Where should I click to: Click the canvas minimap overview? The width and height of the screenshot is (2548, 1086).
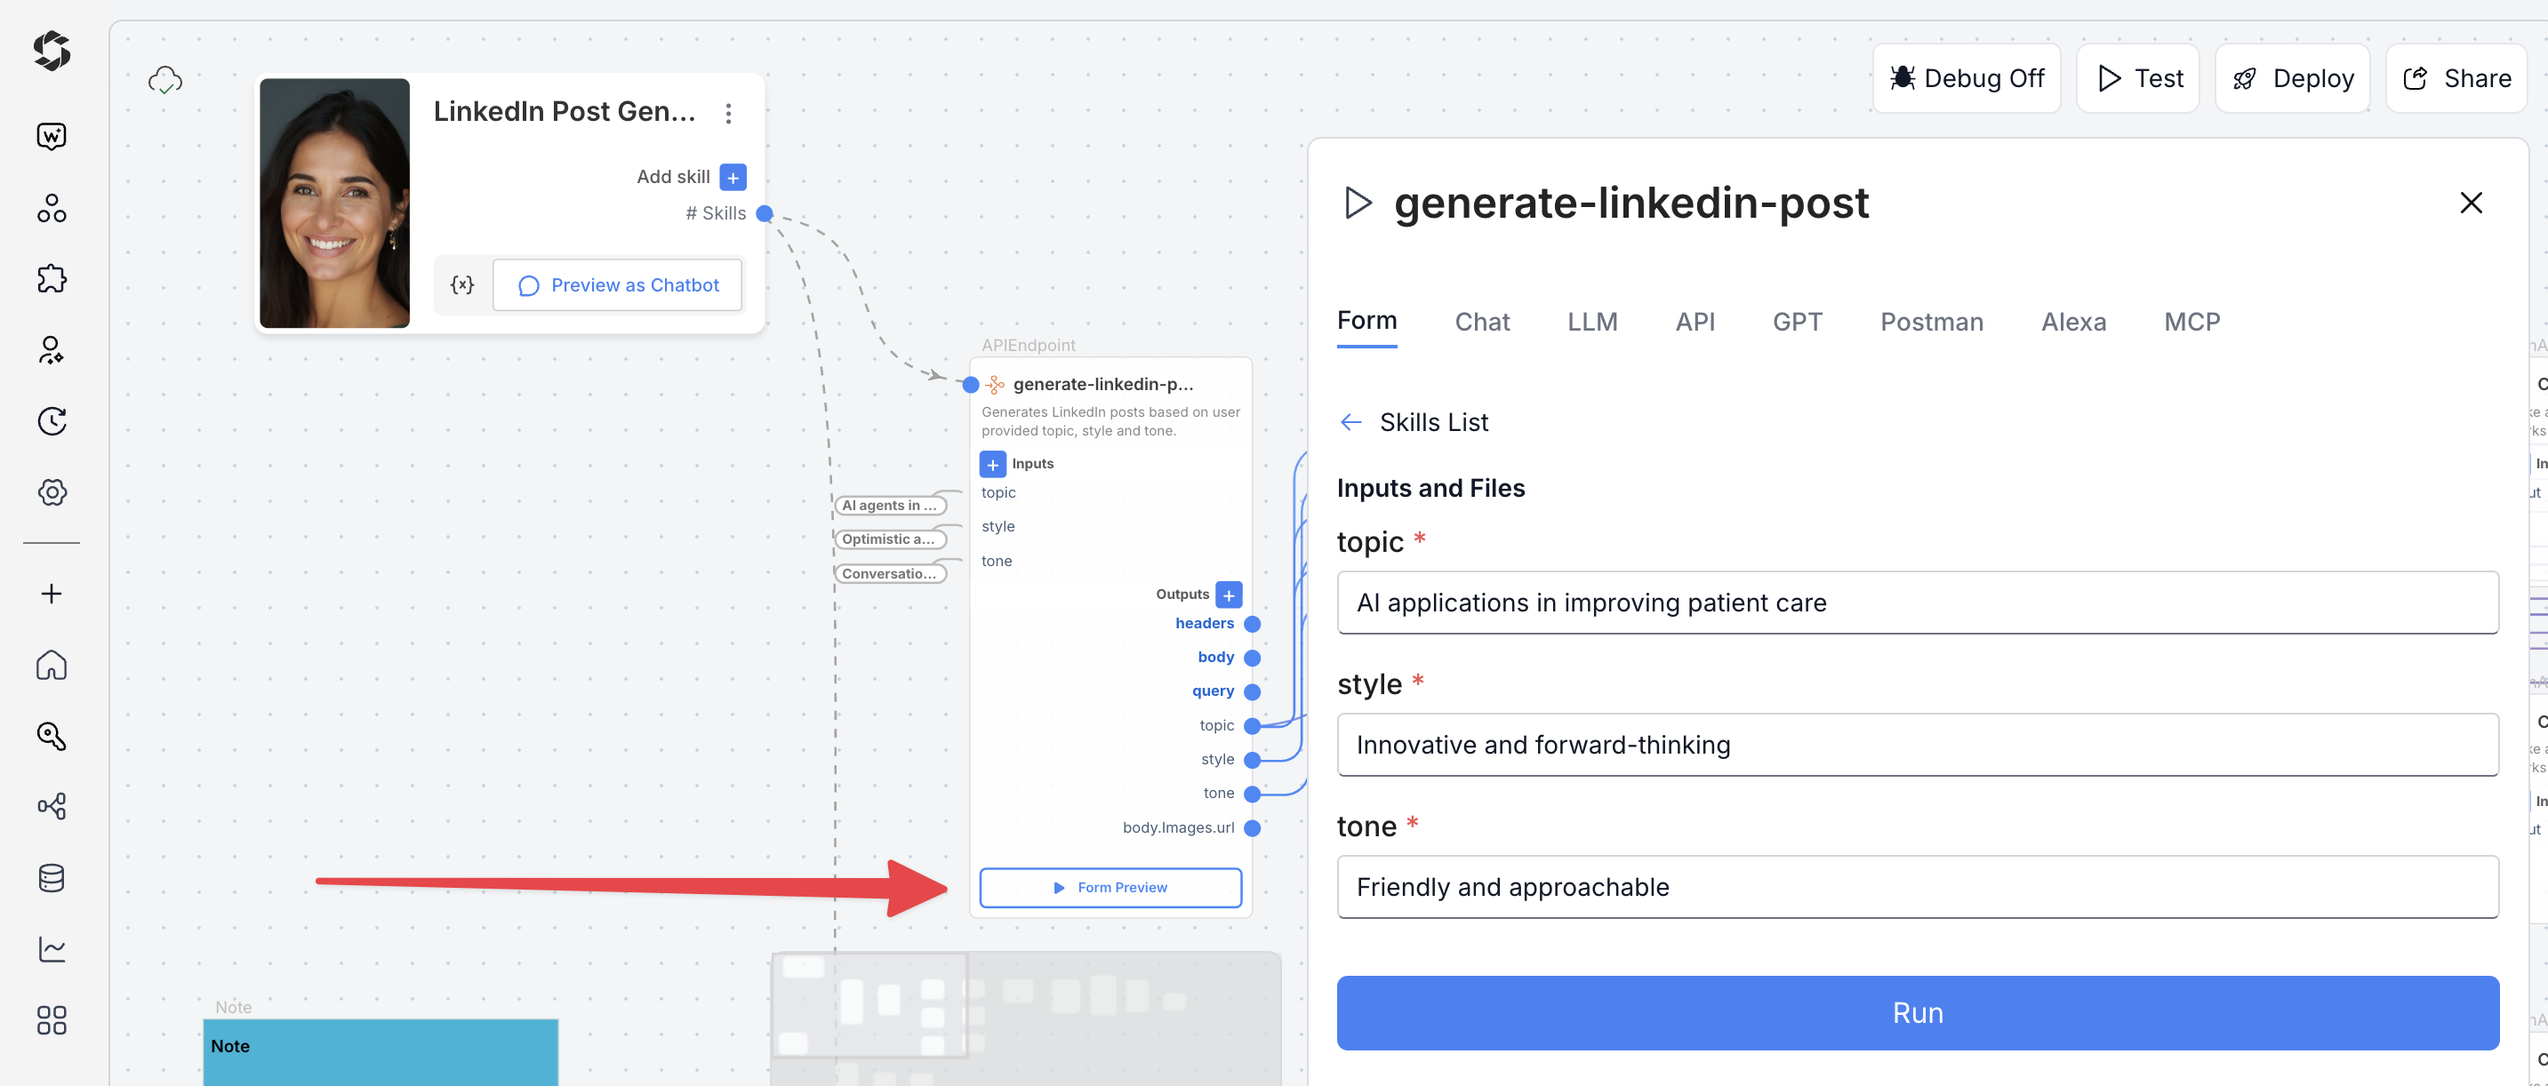(x=1025, y=1017)
